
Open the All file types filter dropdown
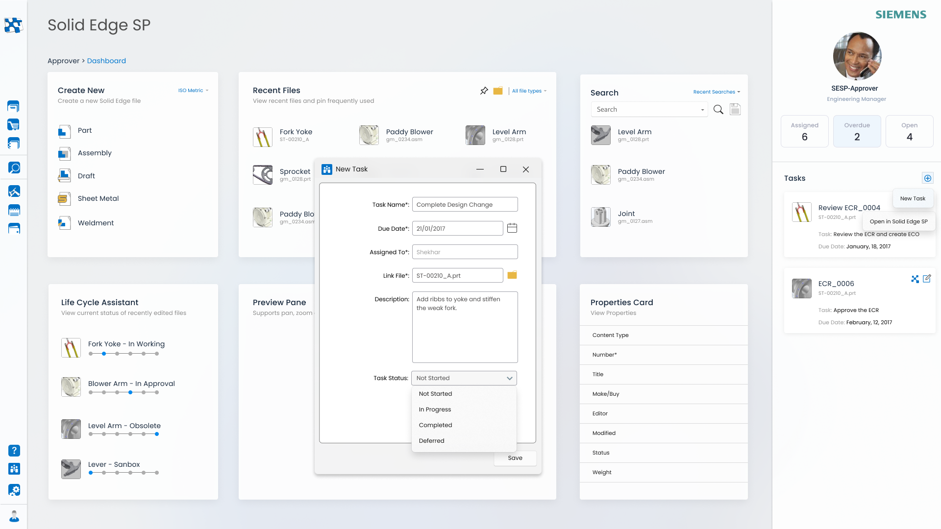point(529,91)
